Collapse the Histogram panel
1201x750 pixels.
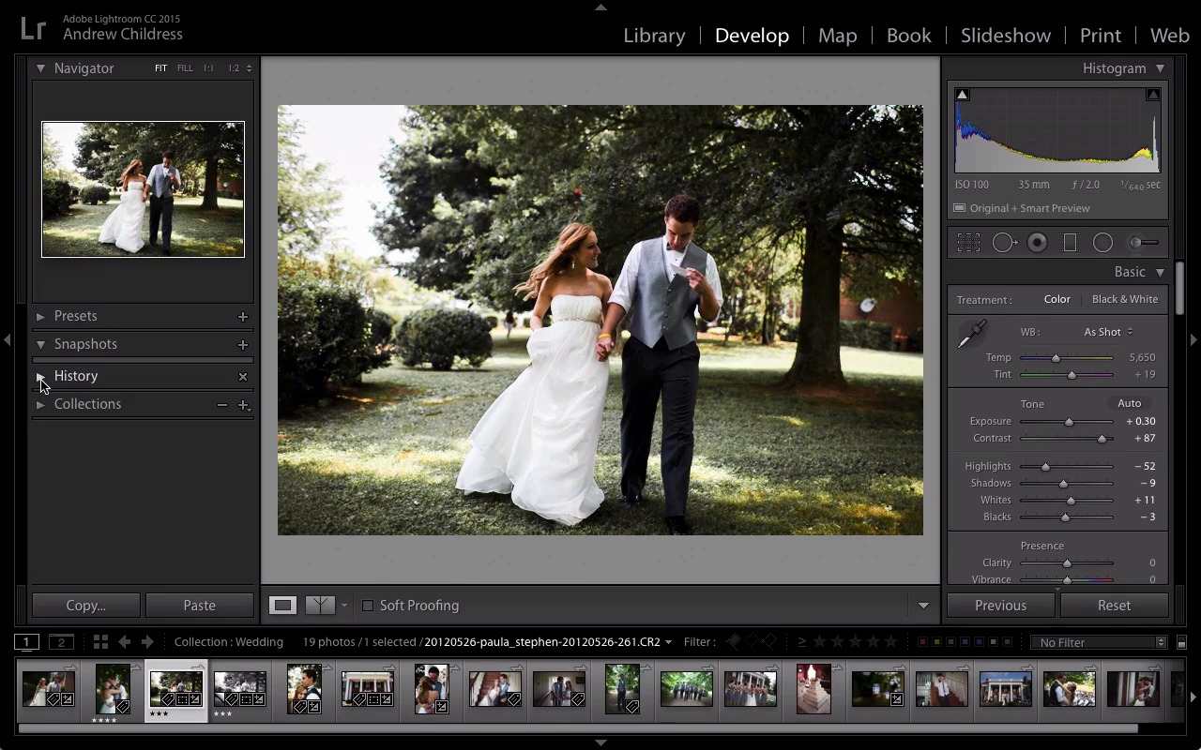pyautogui.click(x=1160, y=68)
